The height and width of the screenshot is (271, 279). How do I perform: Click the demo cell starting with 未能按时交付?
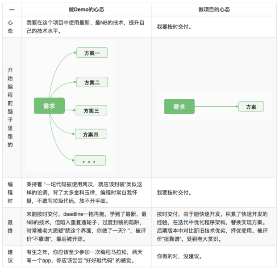86,226
